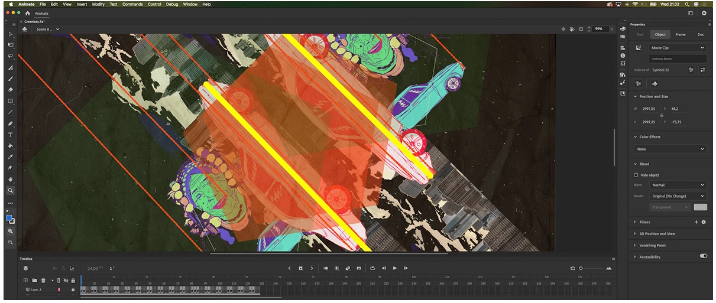Open the Edit Toolbar three-dots menu

(11, 203)
